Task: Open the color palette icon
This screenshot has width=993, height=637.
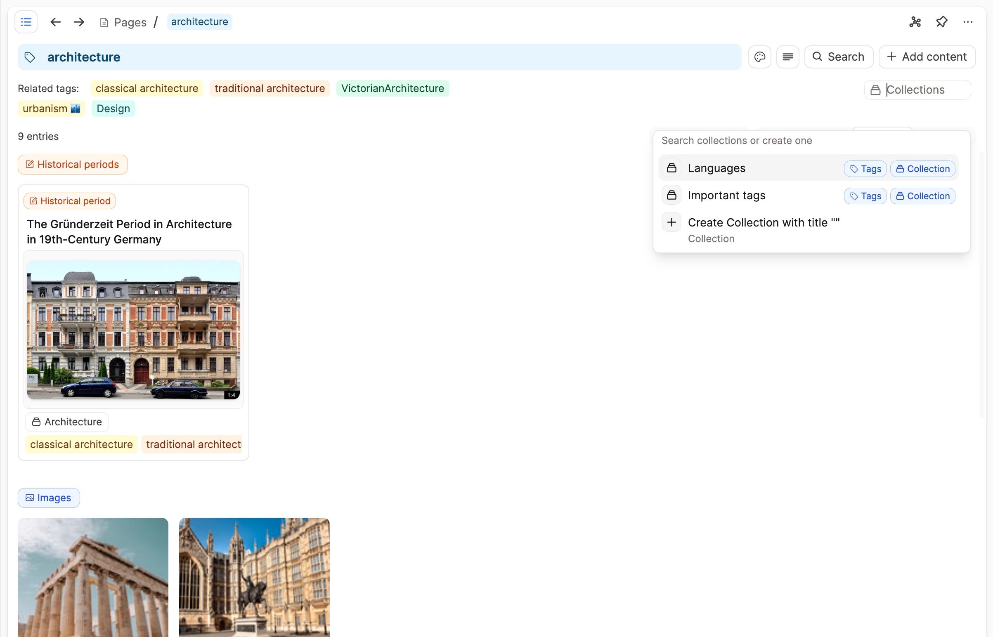Action: pyautogui.click(x=760, y=57)
